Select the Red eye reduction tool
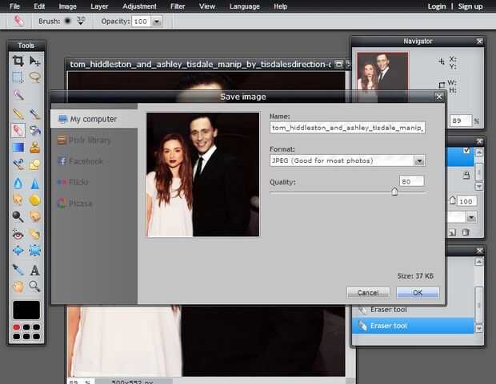The height and width of the screenshot is (384, 496). [18, 235]
